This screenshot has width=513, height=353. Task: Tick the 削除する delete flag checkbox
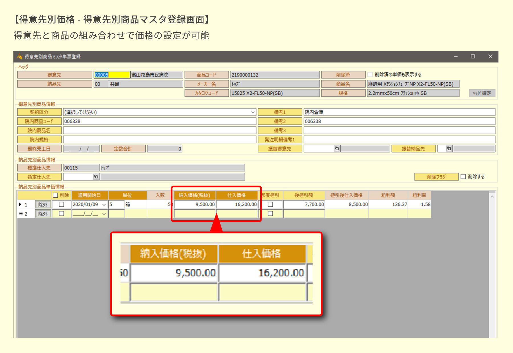[463, 177]
